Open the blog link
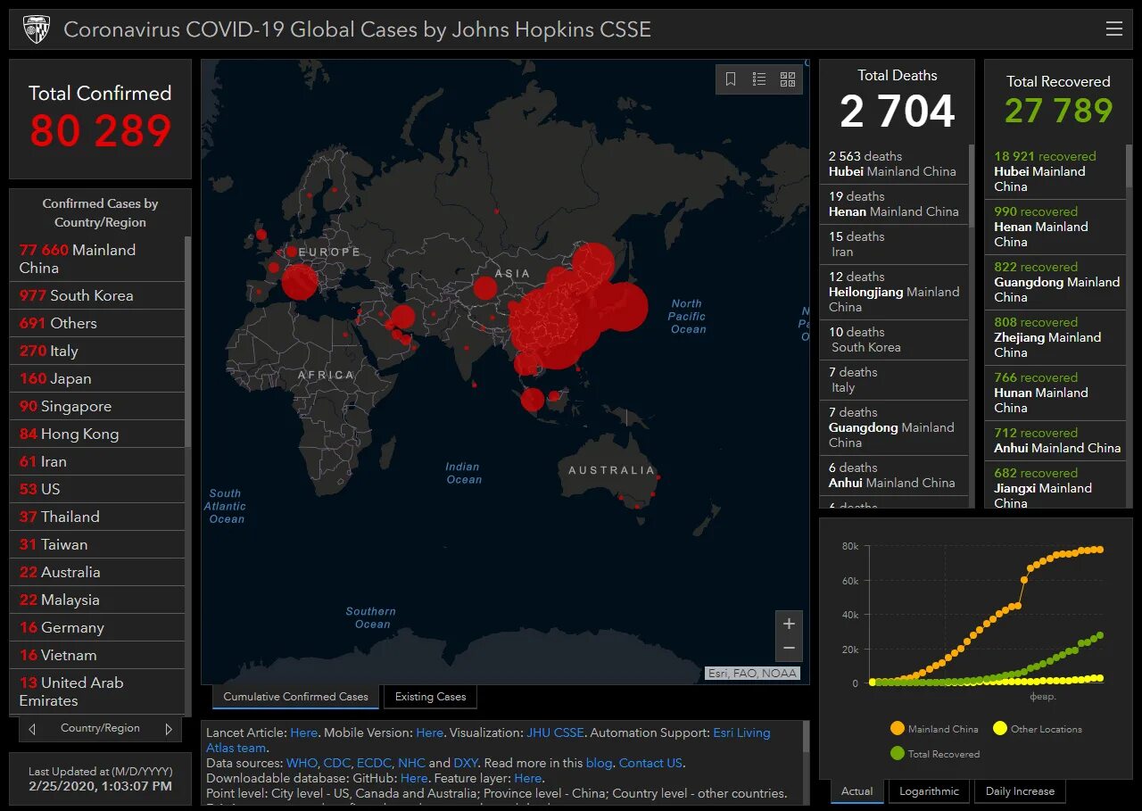Viewport: 1142px width, 811px height. [600, 763]
